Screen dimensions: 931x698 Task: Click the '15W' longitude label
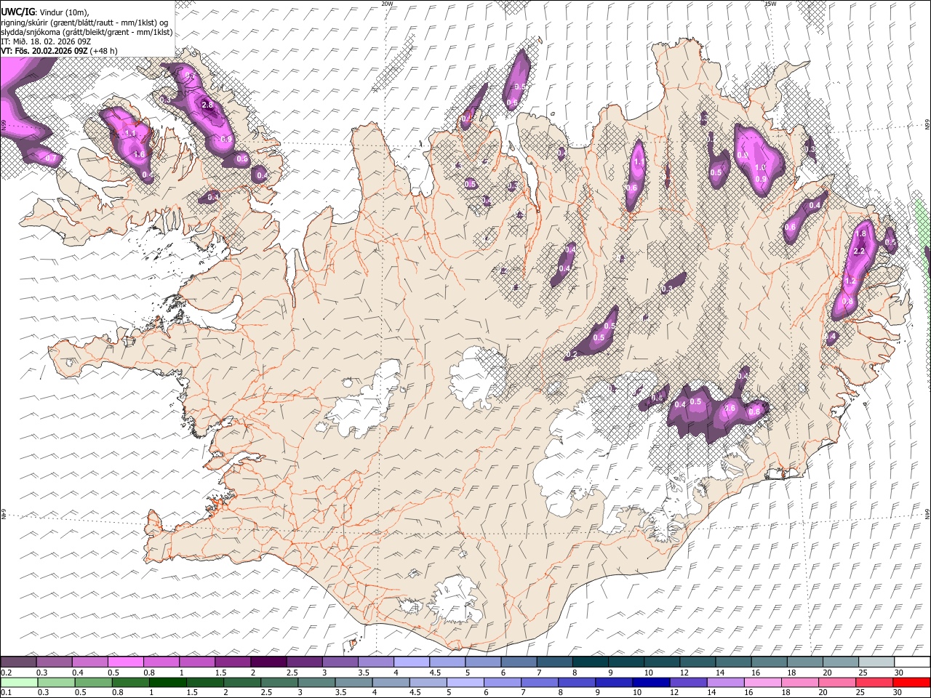coord(771,4)
